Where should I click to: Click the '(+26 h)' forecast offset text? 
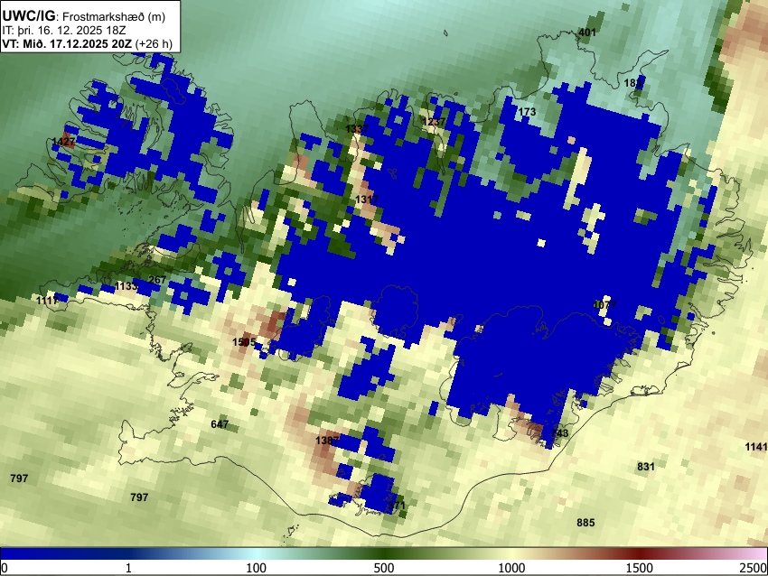(x=154, y=43)
